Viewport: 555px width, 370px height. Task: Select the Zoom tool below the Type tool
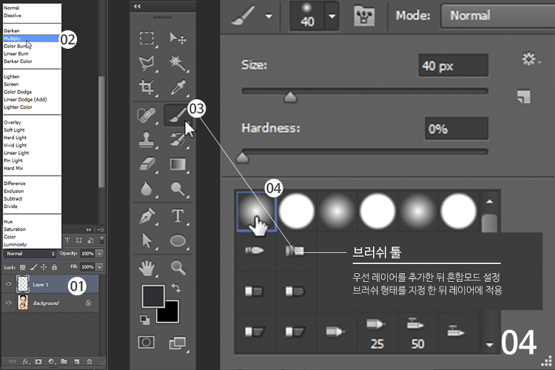pos(178,268)
